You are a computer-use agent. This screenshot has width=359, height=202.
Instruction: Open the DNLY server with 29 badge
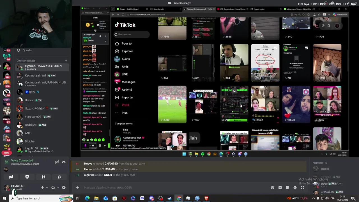[6, 120]
